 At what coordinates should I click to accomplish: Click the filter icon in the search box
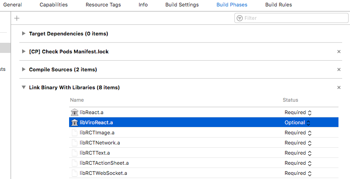pyautogui.click(x=239, y=18)
